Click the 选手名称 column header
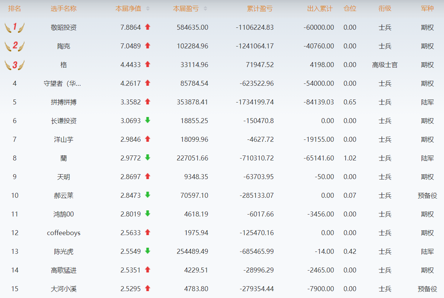 [64, 9]
